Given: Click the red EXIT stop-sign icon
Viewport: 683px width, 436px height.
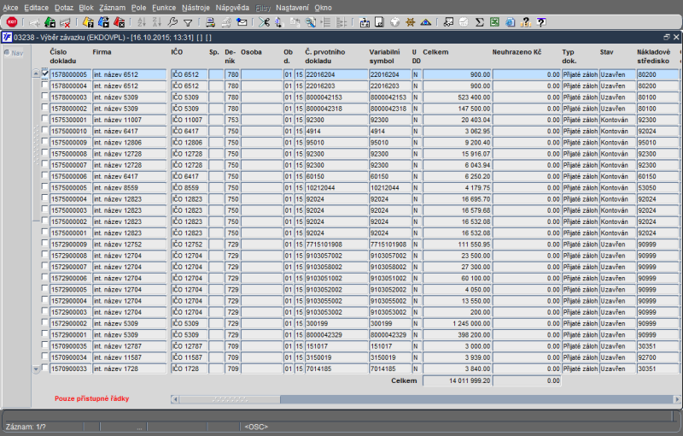Looking at the screenshot, I should click(12, 22).
